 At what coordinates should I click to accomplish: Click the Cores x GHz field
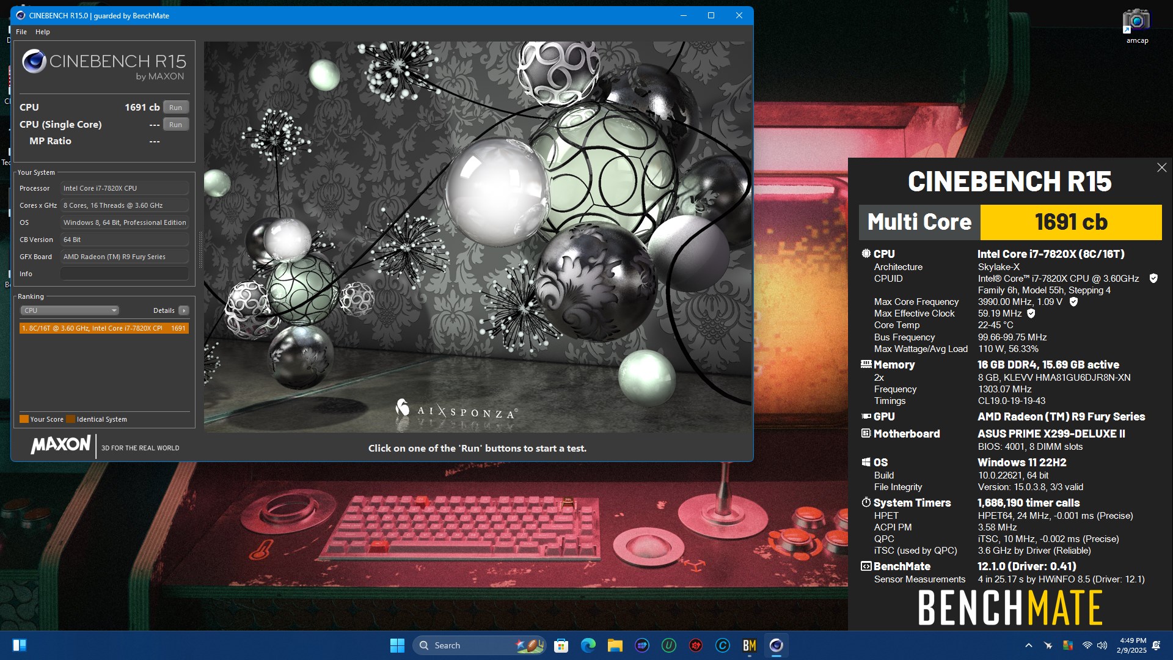click(125, 205)
